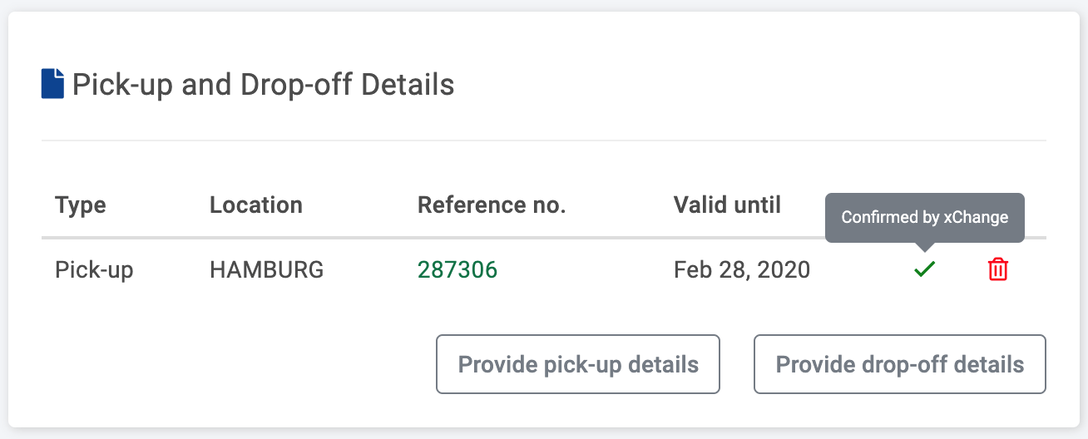Check the HAMBURG row confirmation status tick
The height and width of the screenshot is (439, 1088).
tap(924, 269)
